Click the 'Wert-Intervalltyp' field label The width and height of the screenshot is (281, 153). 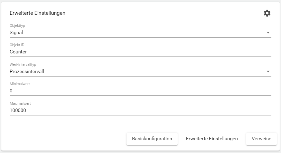24,64
